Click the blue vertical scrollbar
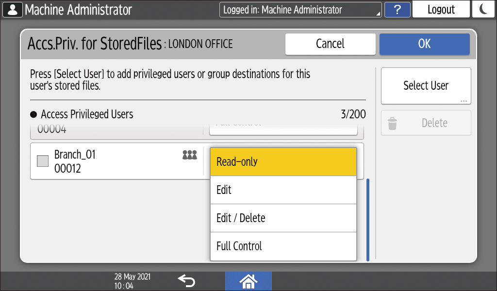The width and height of the screenshot is (497, 291). pos(367,219)
